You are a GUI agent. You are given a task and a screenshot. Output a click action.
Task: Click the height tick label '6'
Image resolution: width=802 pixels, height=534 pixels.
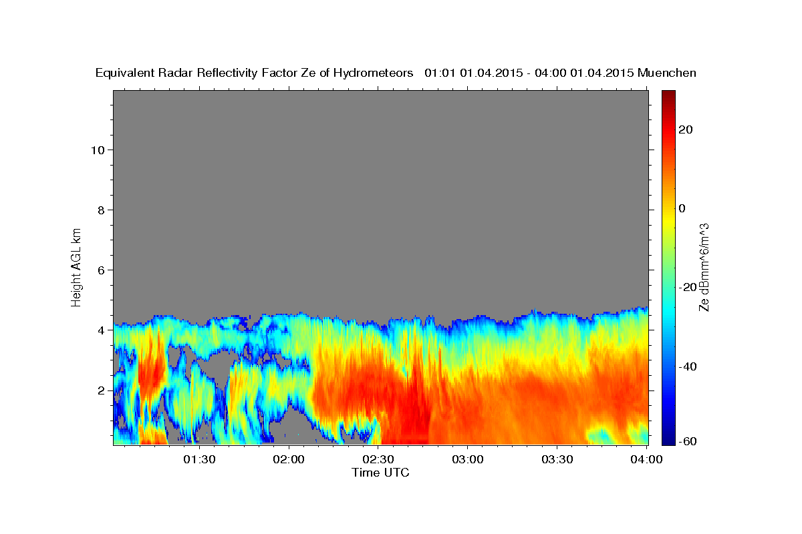coord(100,270)
